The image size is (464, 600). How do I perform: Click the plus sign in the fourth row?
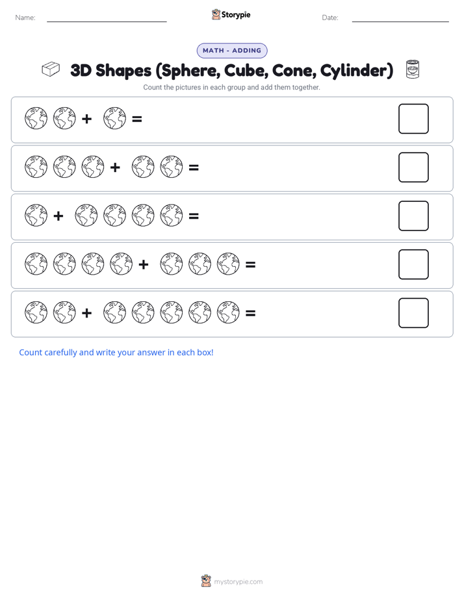pyautogui.click(x=144, y=264)
